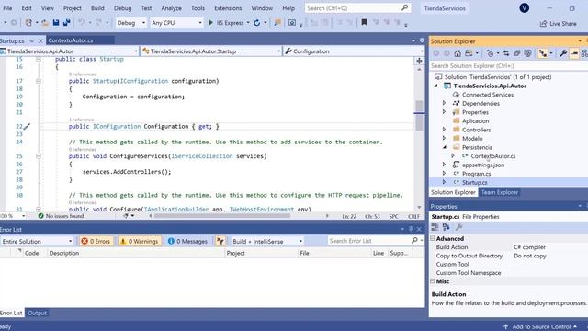Screen dimensions: 588x331
Task: Show Categorized view in Properties panel
Action: 435,227
